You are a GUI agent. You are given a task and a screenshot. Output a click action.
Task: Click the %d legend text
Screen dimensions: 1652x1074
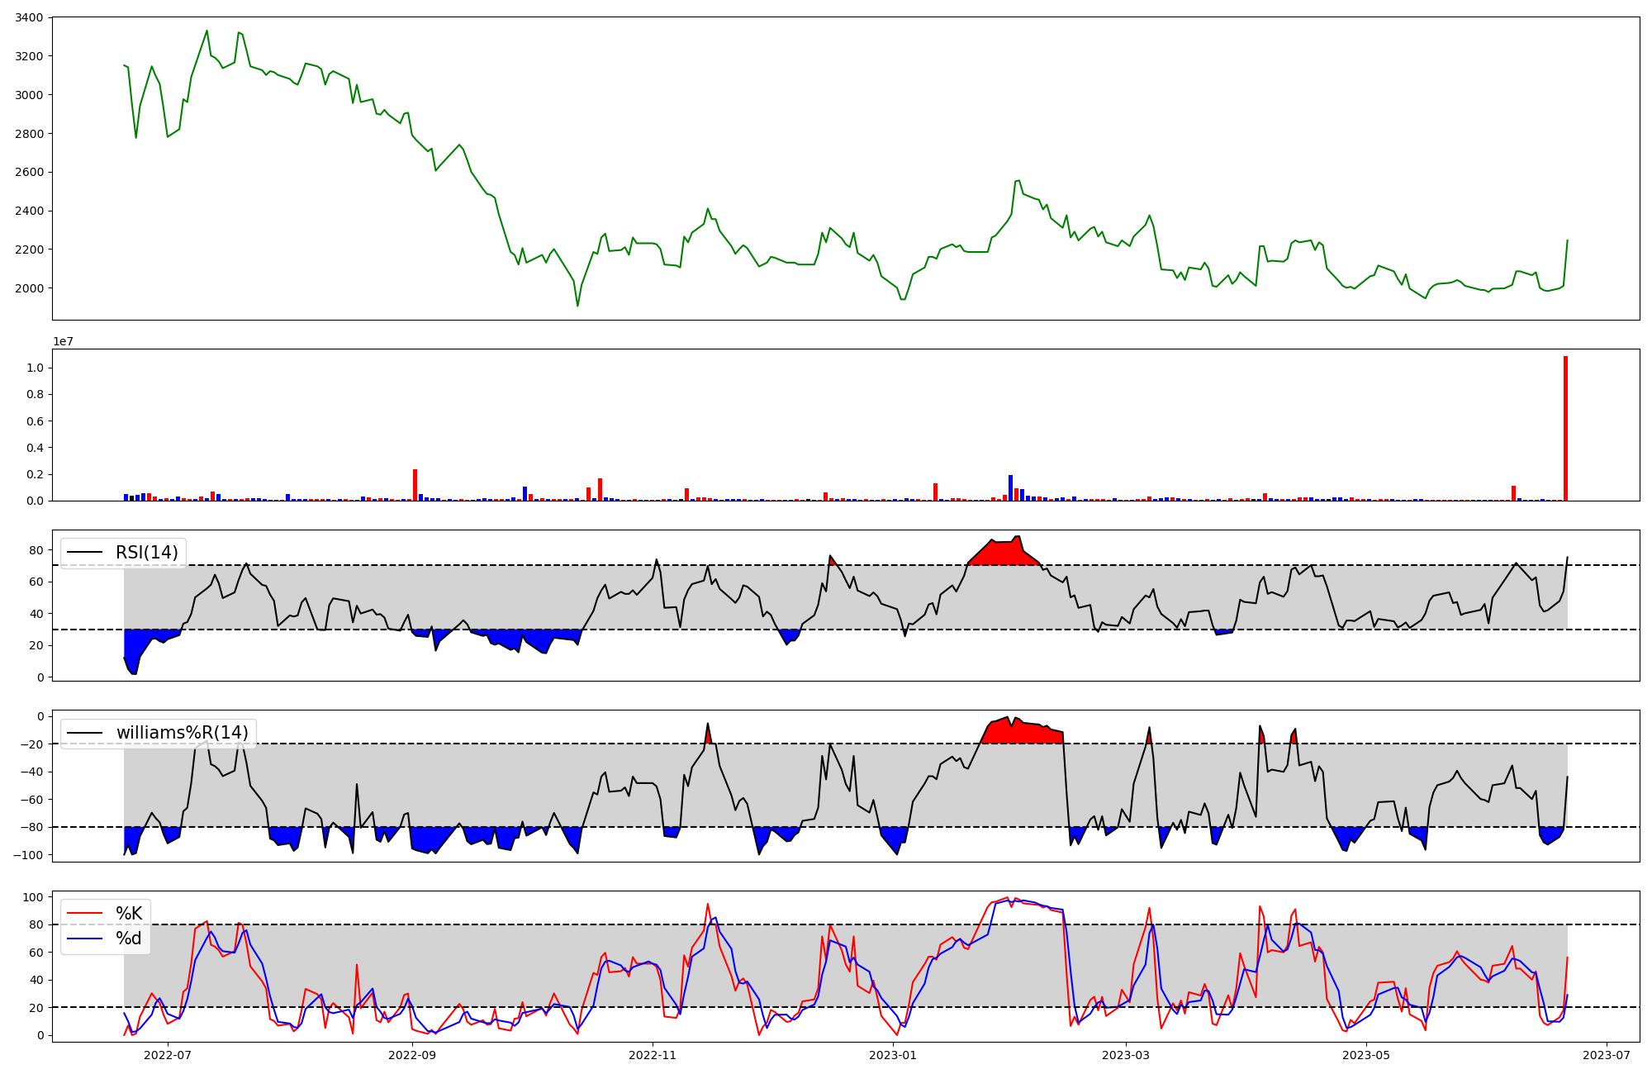[x=129, y=939]
